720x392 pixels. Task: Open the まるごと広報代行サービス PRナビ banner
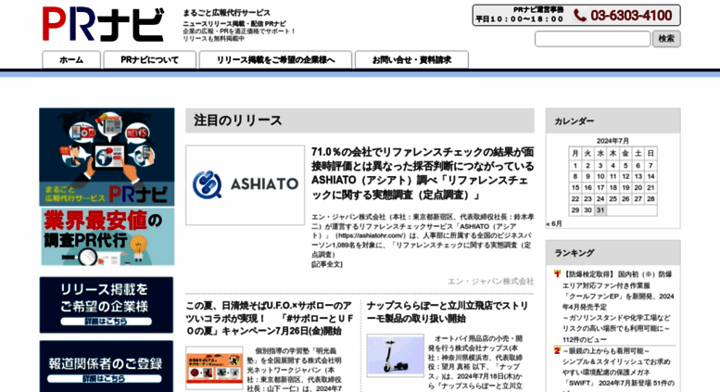pyautogui.click(x=107, y=157)
